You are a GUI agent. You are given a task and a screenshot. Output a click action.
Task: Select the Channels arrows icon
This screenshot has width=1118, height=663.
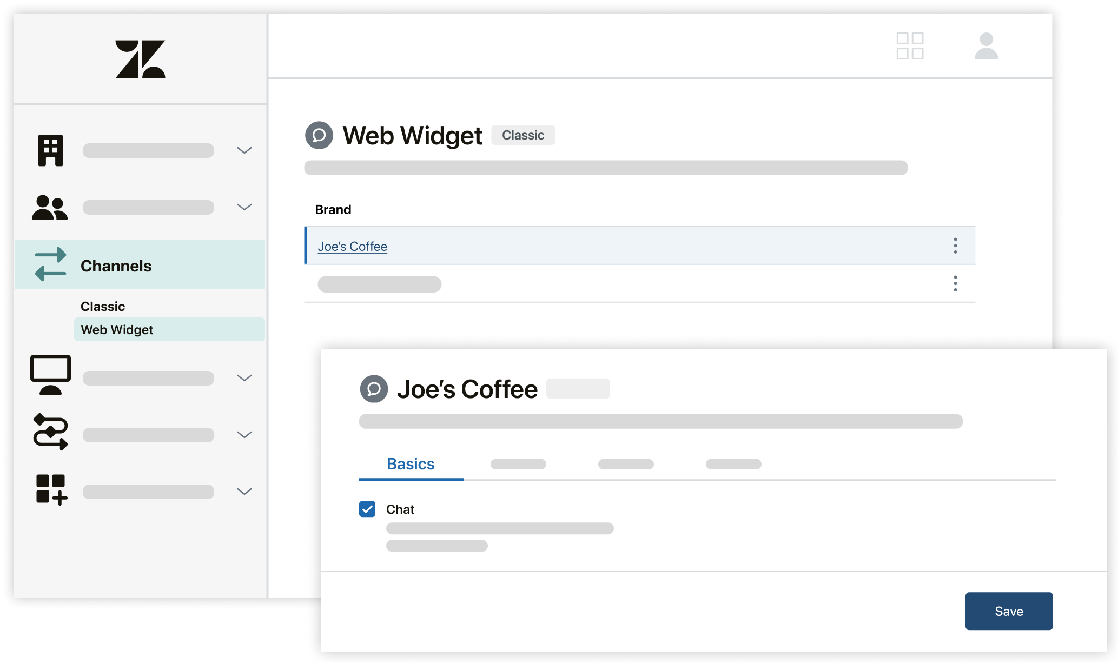point(49,264)
